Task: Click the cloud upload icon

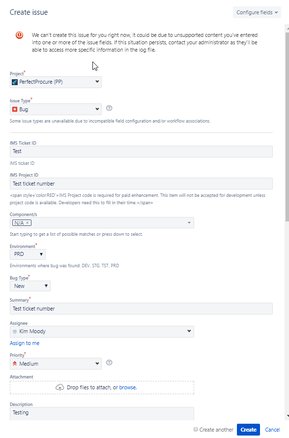Action: point(59,387)
